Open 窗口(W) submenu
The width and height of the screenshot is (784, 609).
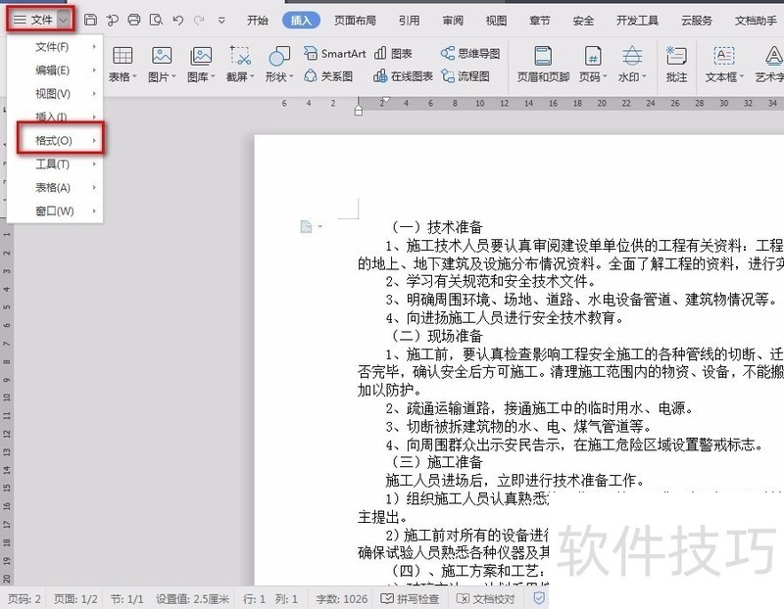[x=55, y=211]
